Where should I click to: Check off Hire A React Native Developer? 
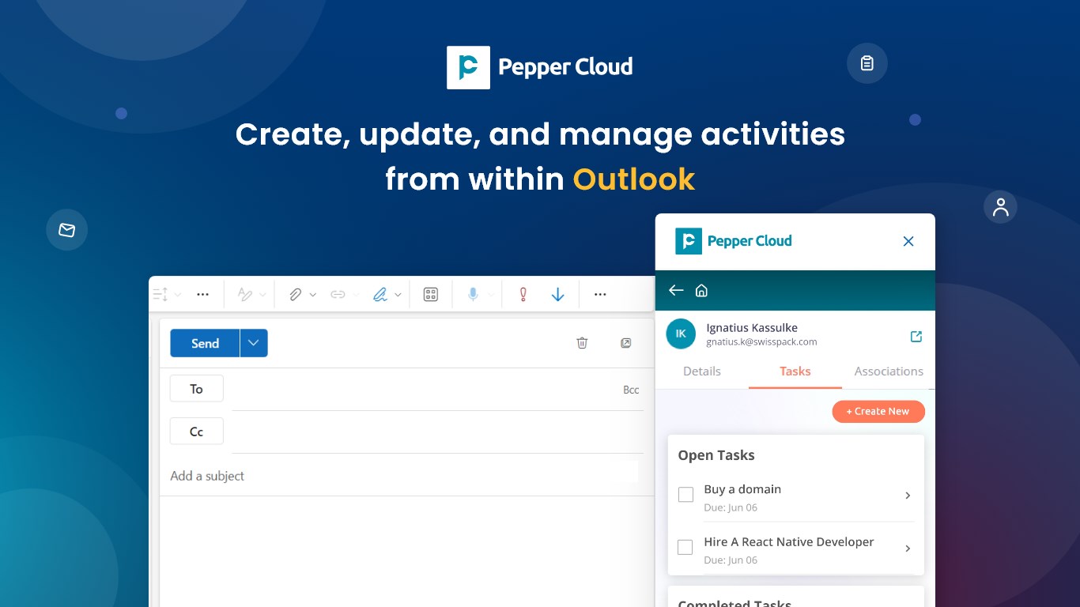[686, 547]
